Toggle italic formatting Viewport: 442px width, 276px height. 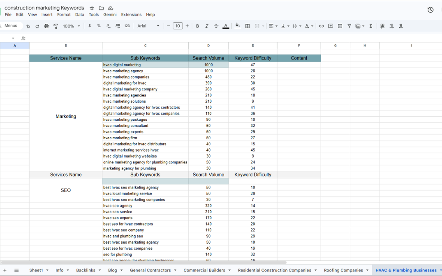click(207, 26)
